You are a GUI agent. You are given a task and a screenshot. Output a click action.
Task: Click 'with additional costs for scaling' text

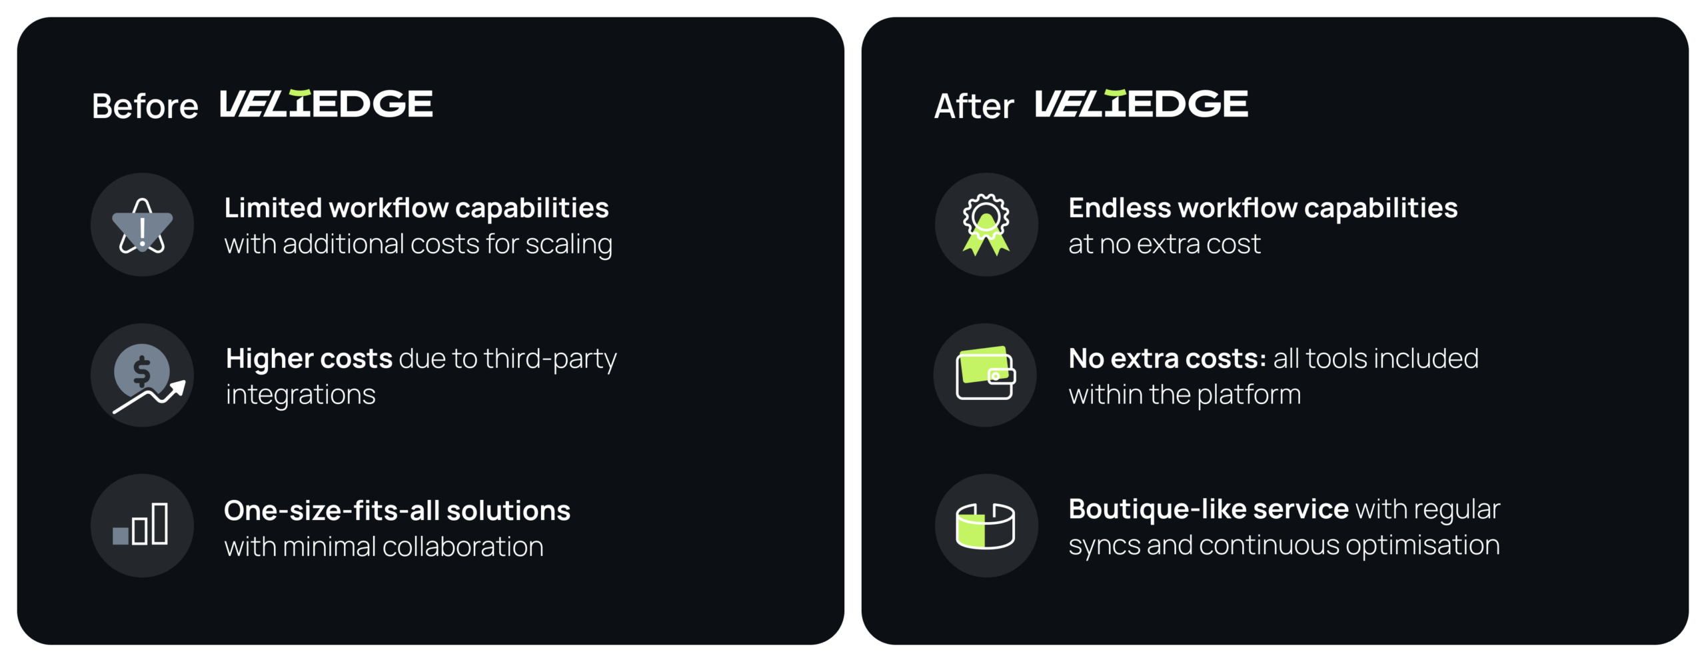[x=418, y=244]
